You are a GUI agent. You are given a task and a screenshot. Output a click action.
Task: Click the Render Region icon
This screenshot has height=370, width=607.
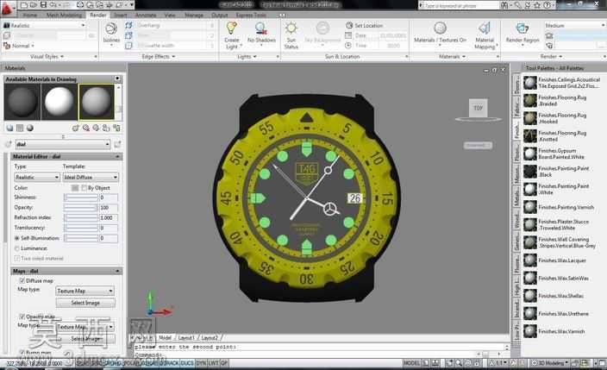point(523,28)
